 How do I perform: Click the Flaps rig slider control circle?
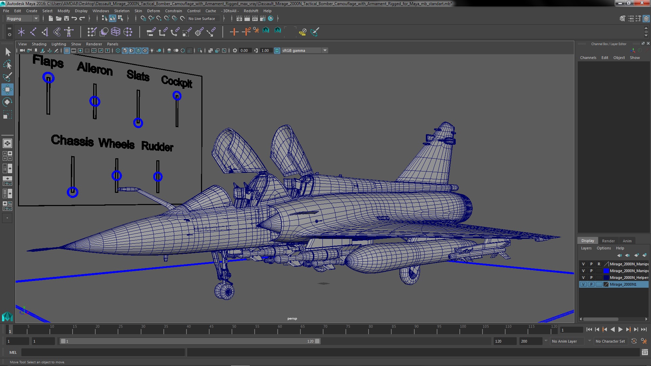(x=48, y=78)
